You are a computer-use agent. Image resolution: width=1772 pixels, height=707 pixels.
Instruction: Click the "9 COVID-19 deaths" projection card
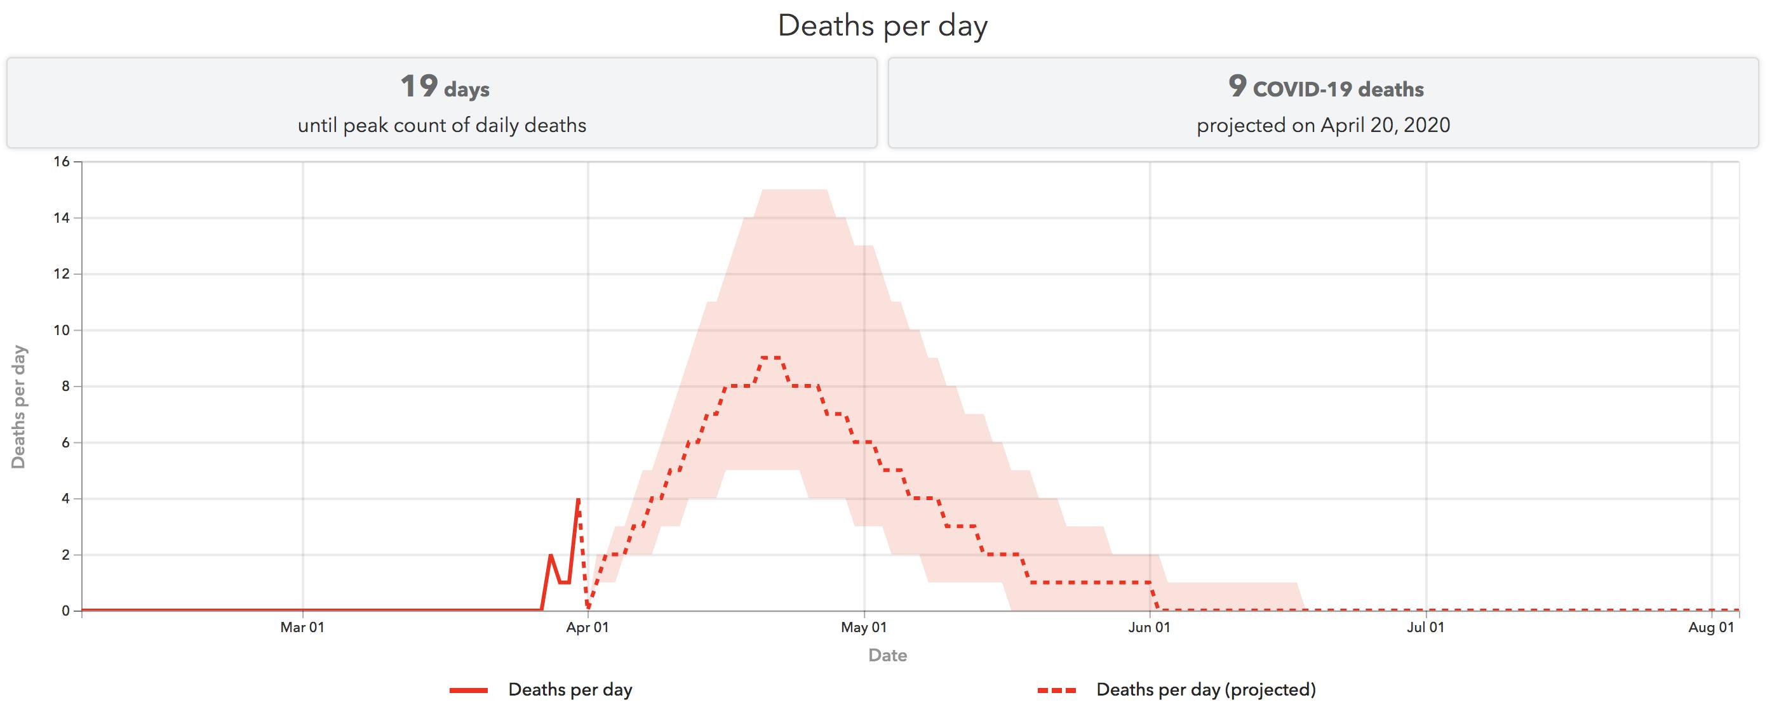pyautogui.click(x=1323, y=103)
